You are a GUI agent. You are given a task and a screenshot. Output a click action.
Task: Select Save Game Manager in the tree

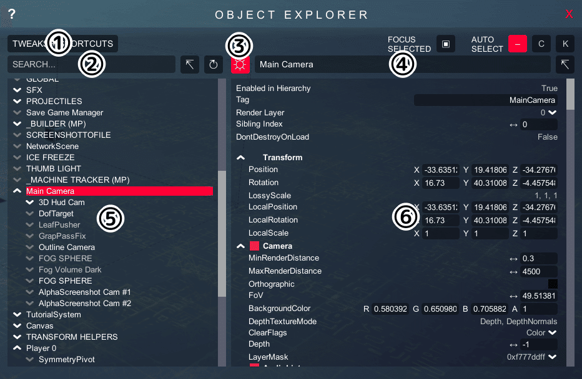click(64, 113)
